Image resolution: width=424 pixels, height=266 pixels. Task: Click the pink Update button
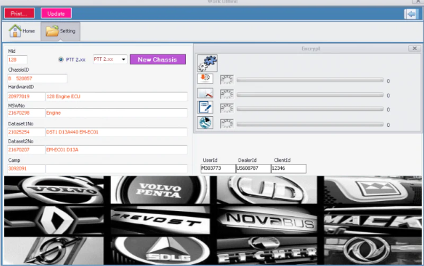(x=56, y=13)
